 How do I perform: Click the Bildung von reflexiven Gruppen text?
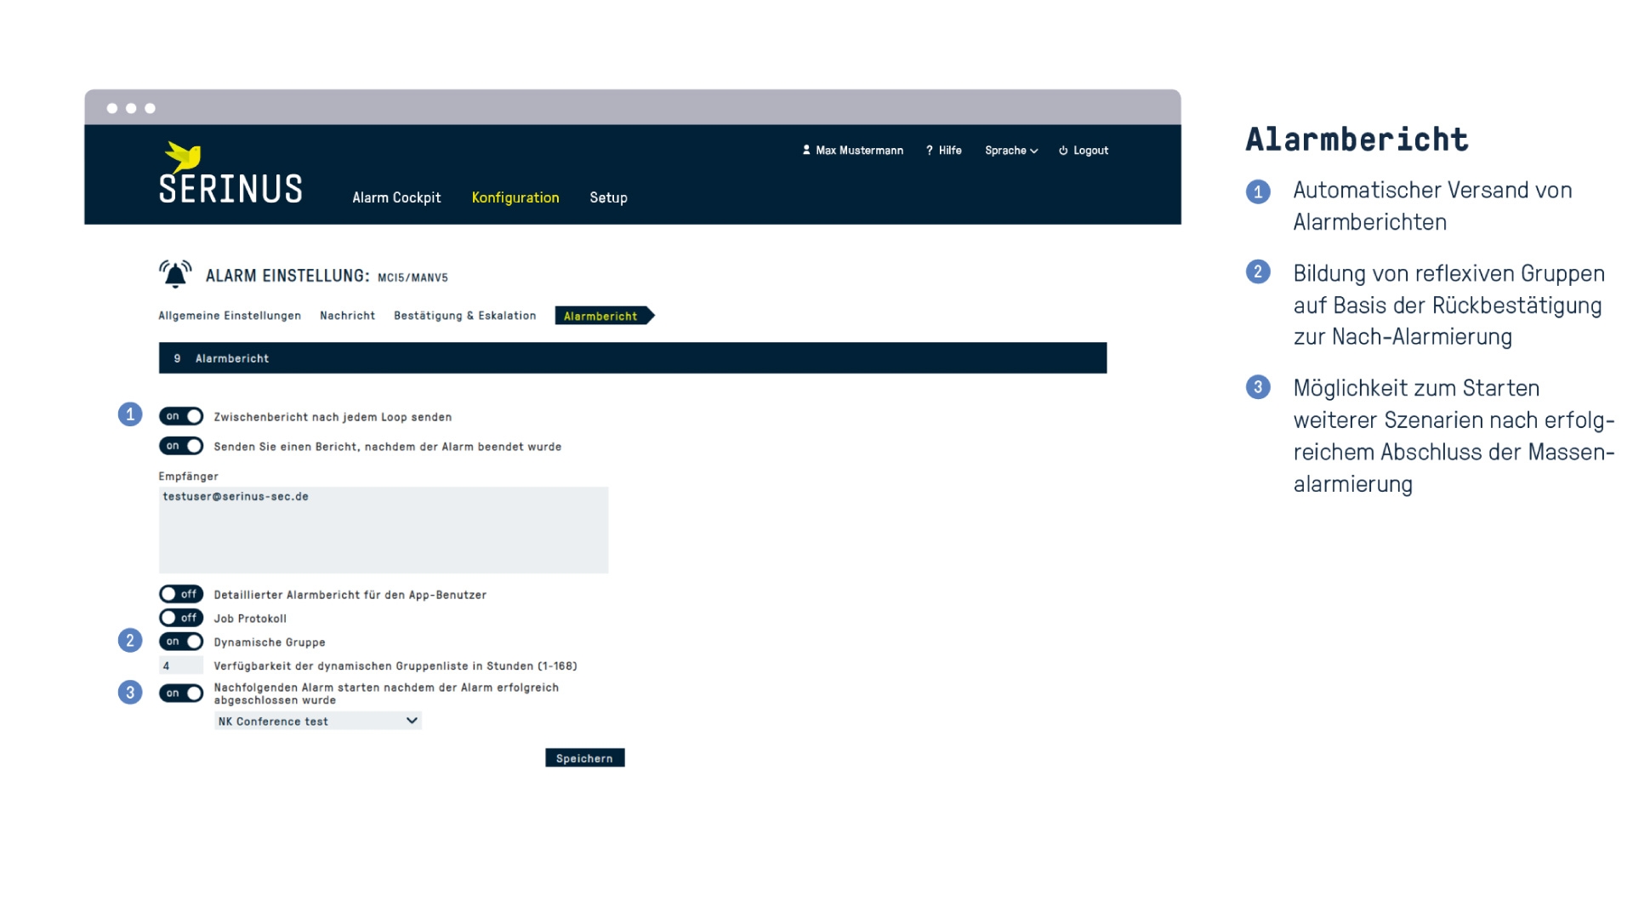point(1449,305)
